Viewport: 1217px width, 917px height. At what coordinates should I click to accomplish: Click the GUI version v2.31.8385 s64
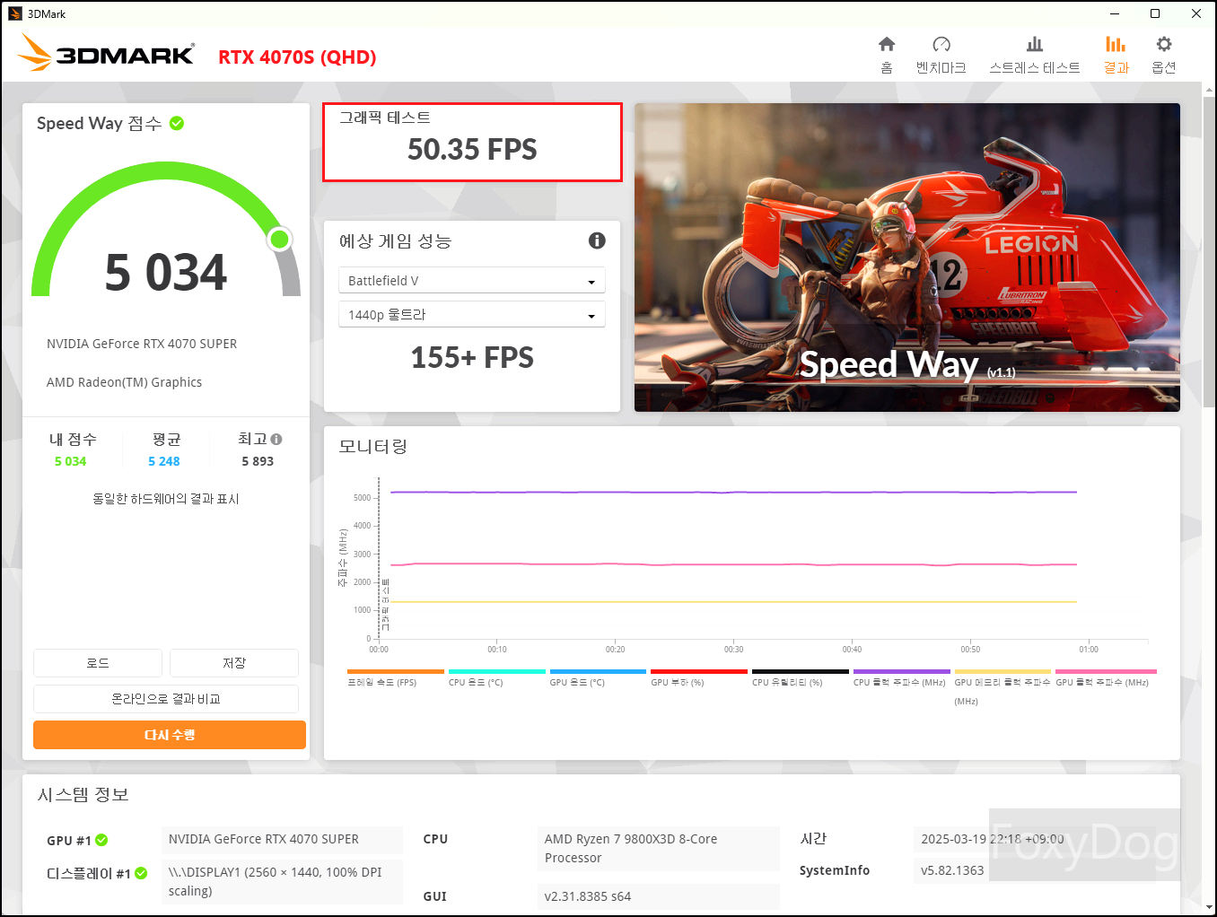point(659,896)
